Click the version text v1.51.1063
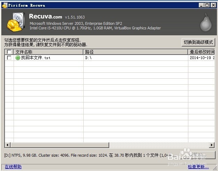This screenshot has width=218, height=171. (x=75, y=17)
